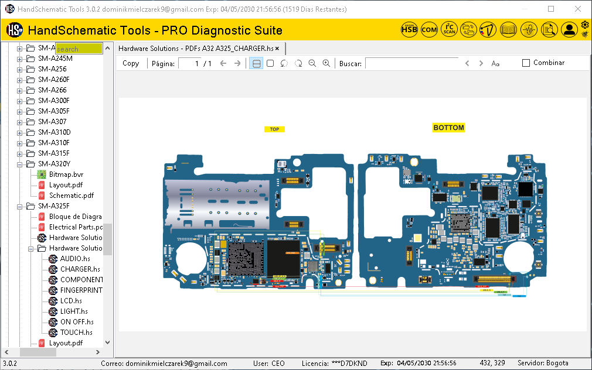Rotate the page clockwise
This screenshot has width=592, height=370.
(x=298, y=63)
